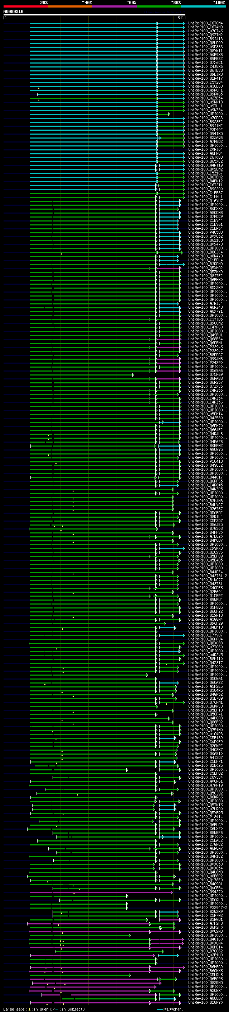Select the UniRef100_A9NZ34 label

205,110
